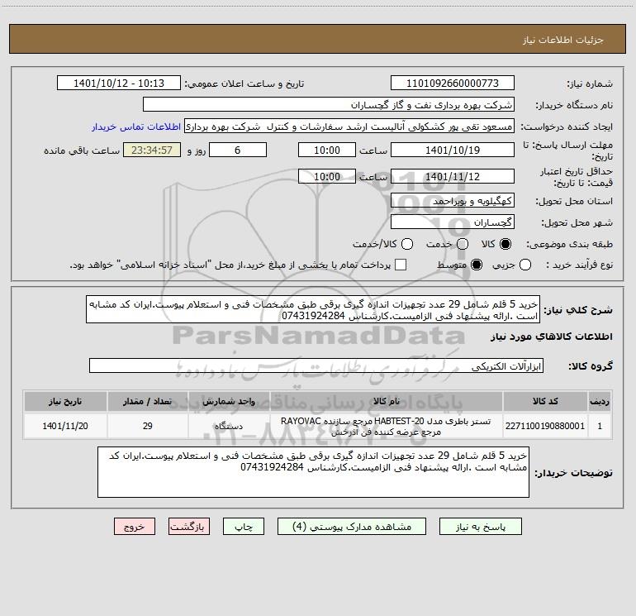Click the اطلاعات کالاهای مورد نیاز heading
The width and height of the screenshot is (636, 616).
(551, 337)
